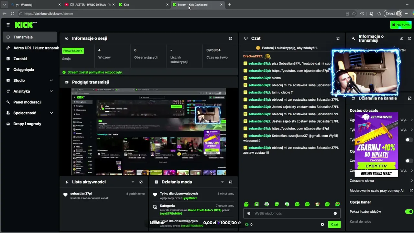Image resolution: width=414 pixels, height=233 pixels.
Task: Expand the Informacje o sesji panel to fullscreen
Action: 231,38
